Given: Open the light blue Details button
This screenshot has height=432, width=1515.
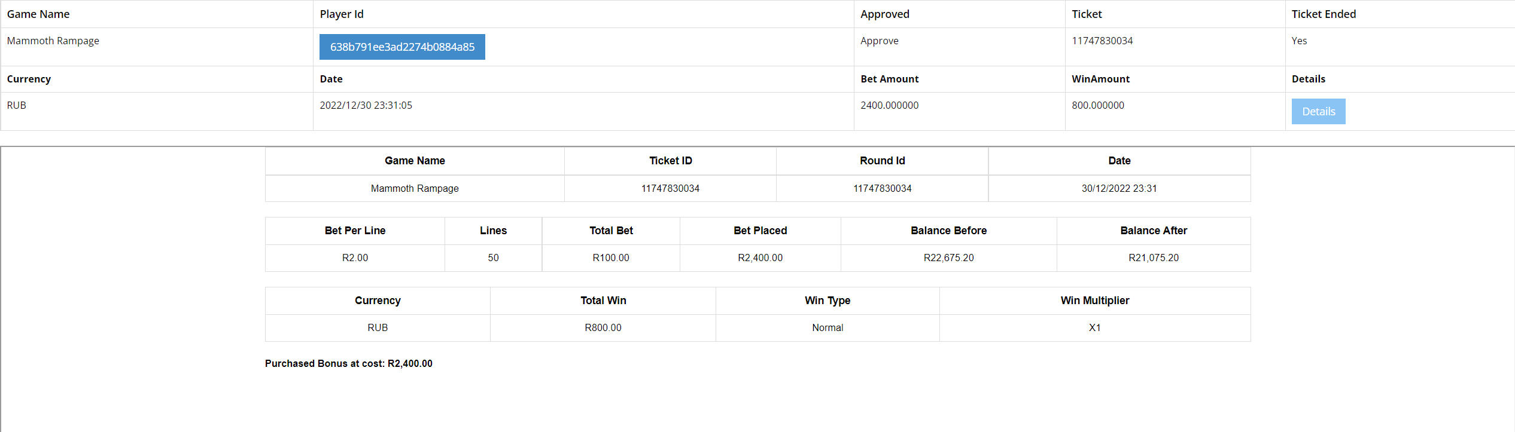Looking at the screenshot, I should point(1318,112).
